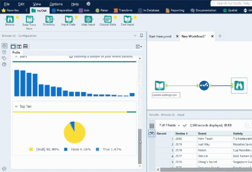252x172 pixels.
Task: Toggle favorite star on Input Data tool
Action: (x=76, y=17)
